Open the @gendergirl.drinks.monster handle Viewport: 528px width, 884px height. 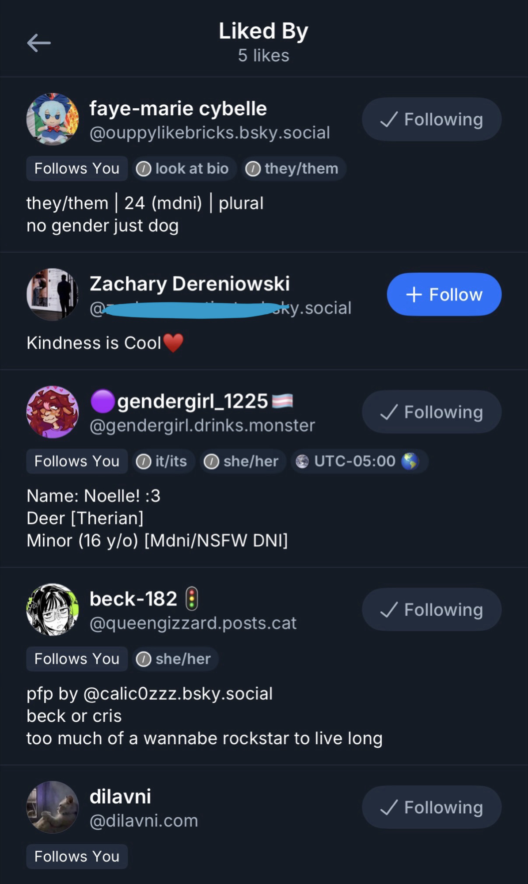click(202, 425)
